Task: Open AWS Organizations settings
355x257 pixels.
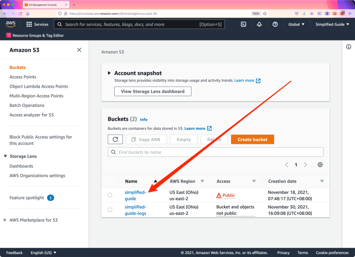Action: pos(37,175)
